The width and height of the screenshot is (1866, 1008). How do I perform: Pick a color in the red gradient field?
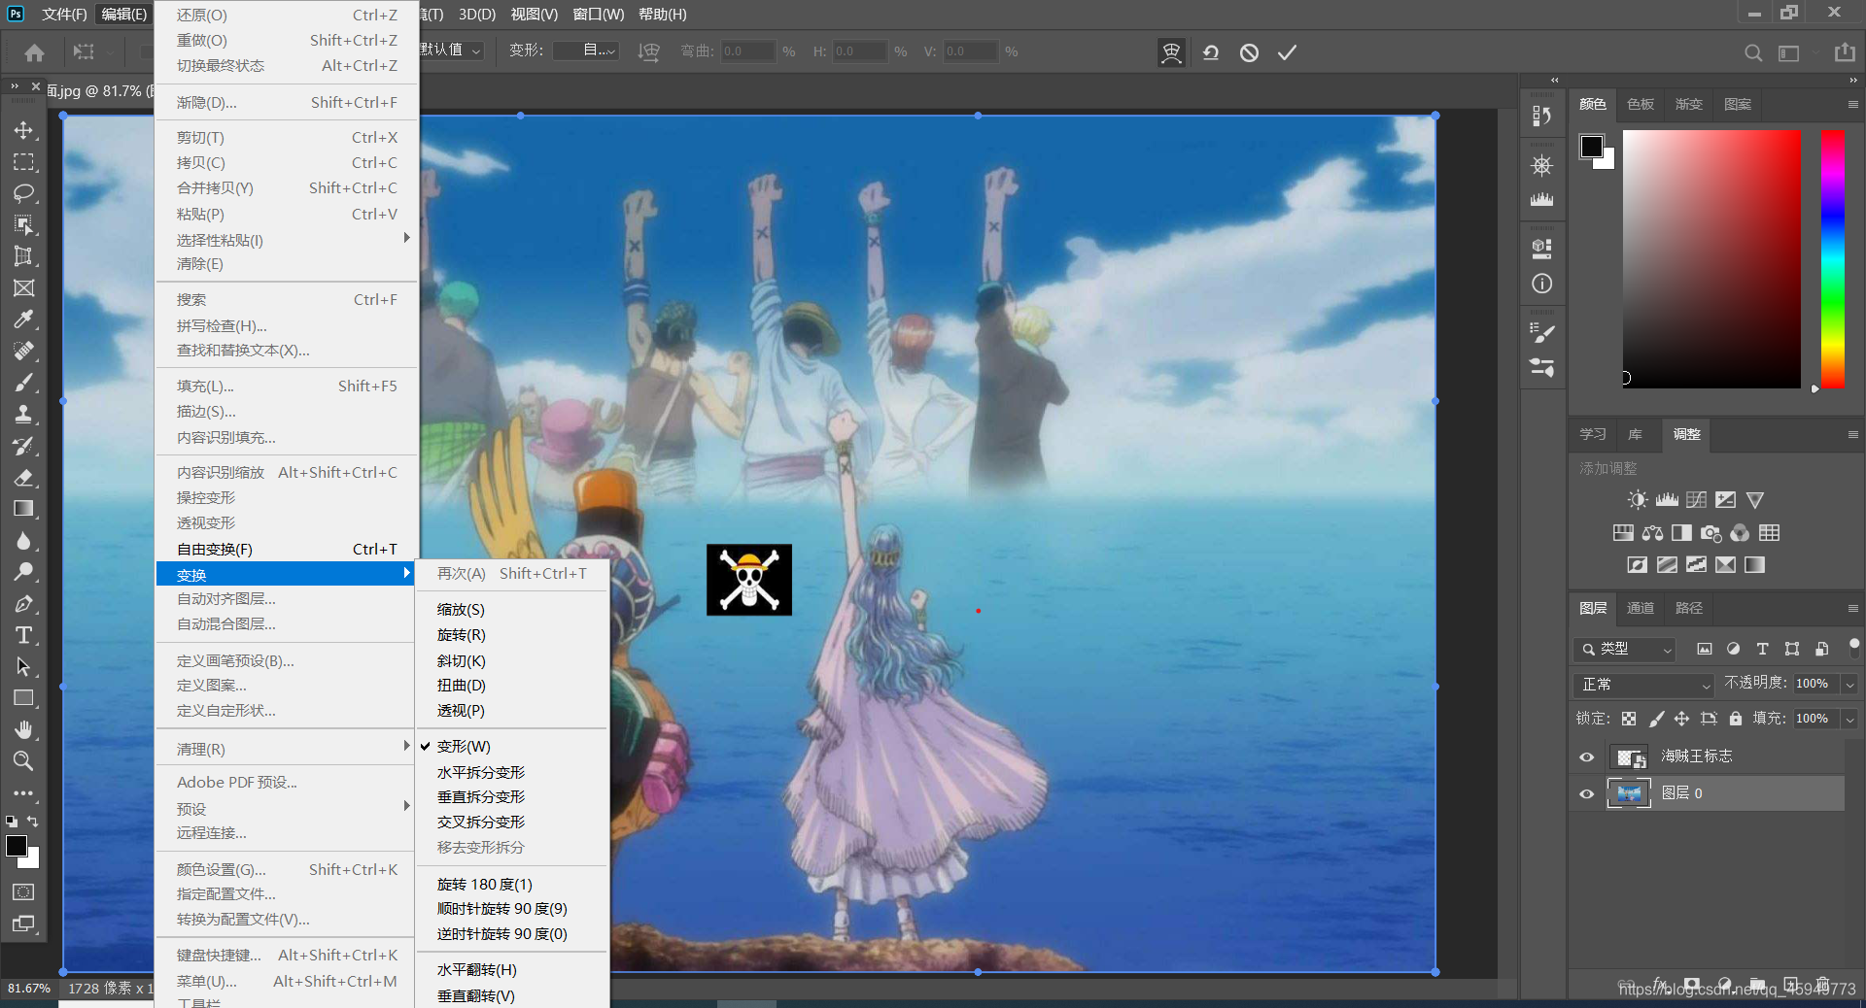(1711, 258)
